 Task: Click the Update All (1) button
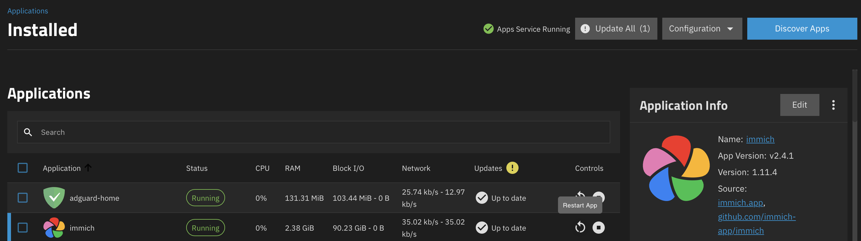[x=616, y=29]
